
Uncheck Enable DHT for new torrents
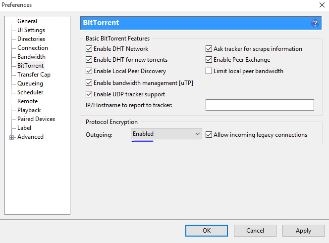tap(89, 60)
